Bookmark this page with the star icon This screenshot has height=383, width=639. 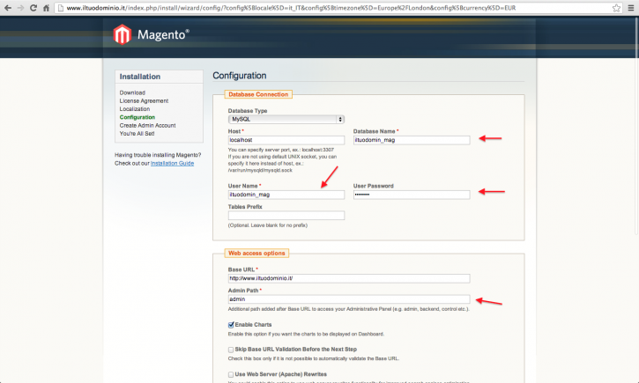pyautogui.click(x=617, y=8)
